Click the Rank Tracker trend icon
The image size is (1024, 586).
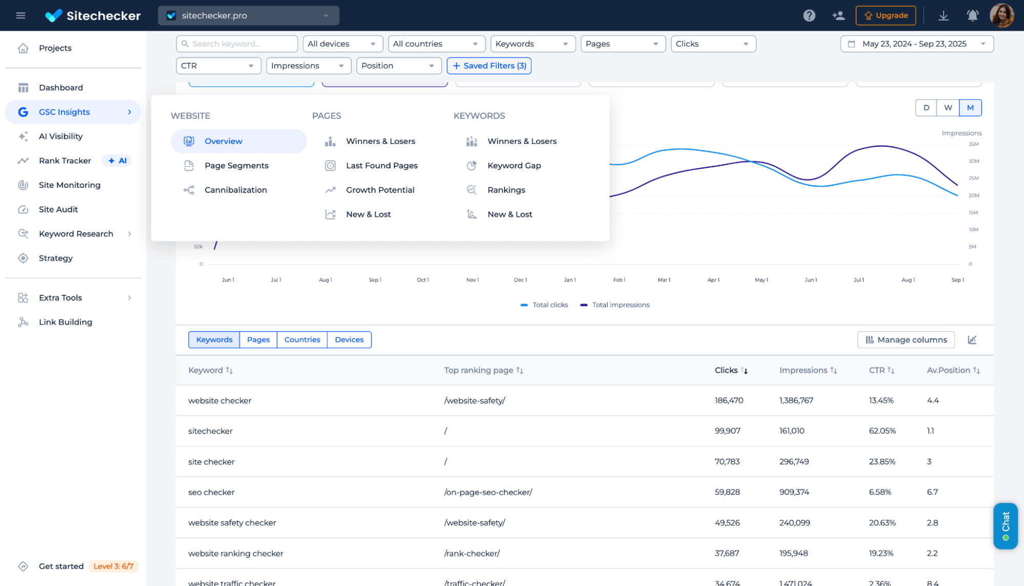coord(23,161)
